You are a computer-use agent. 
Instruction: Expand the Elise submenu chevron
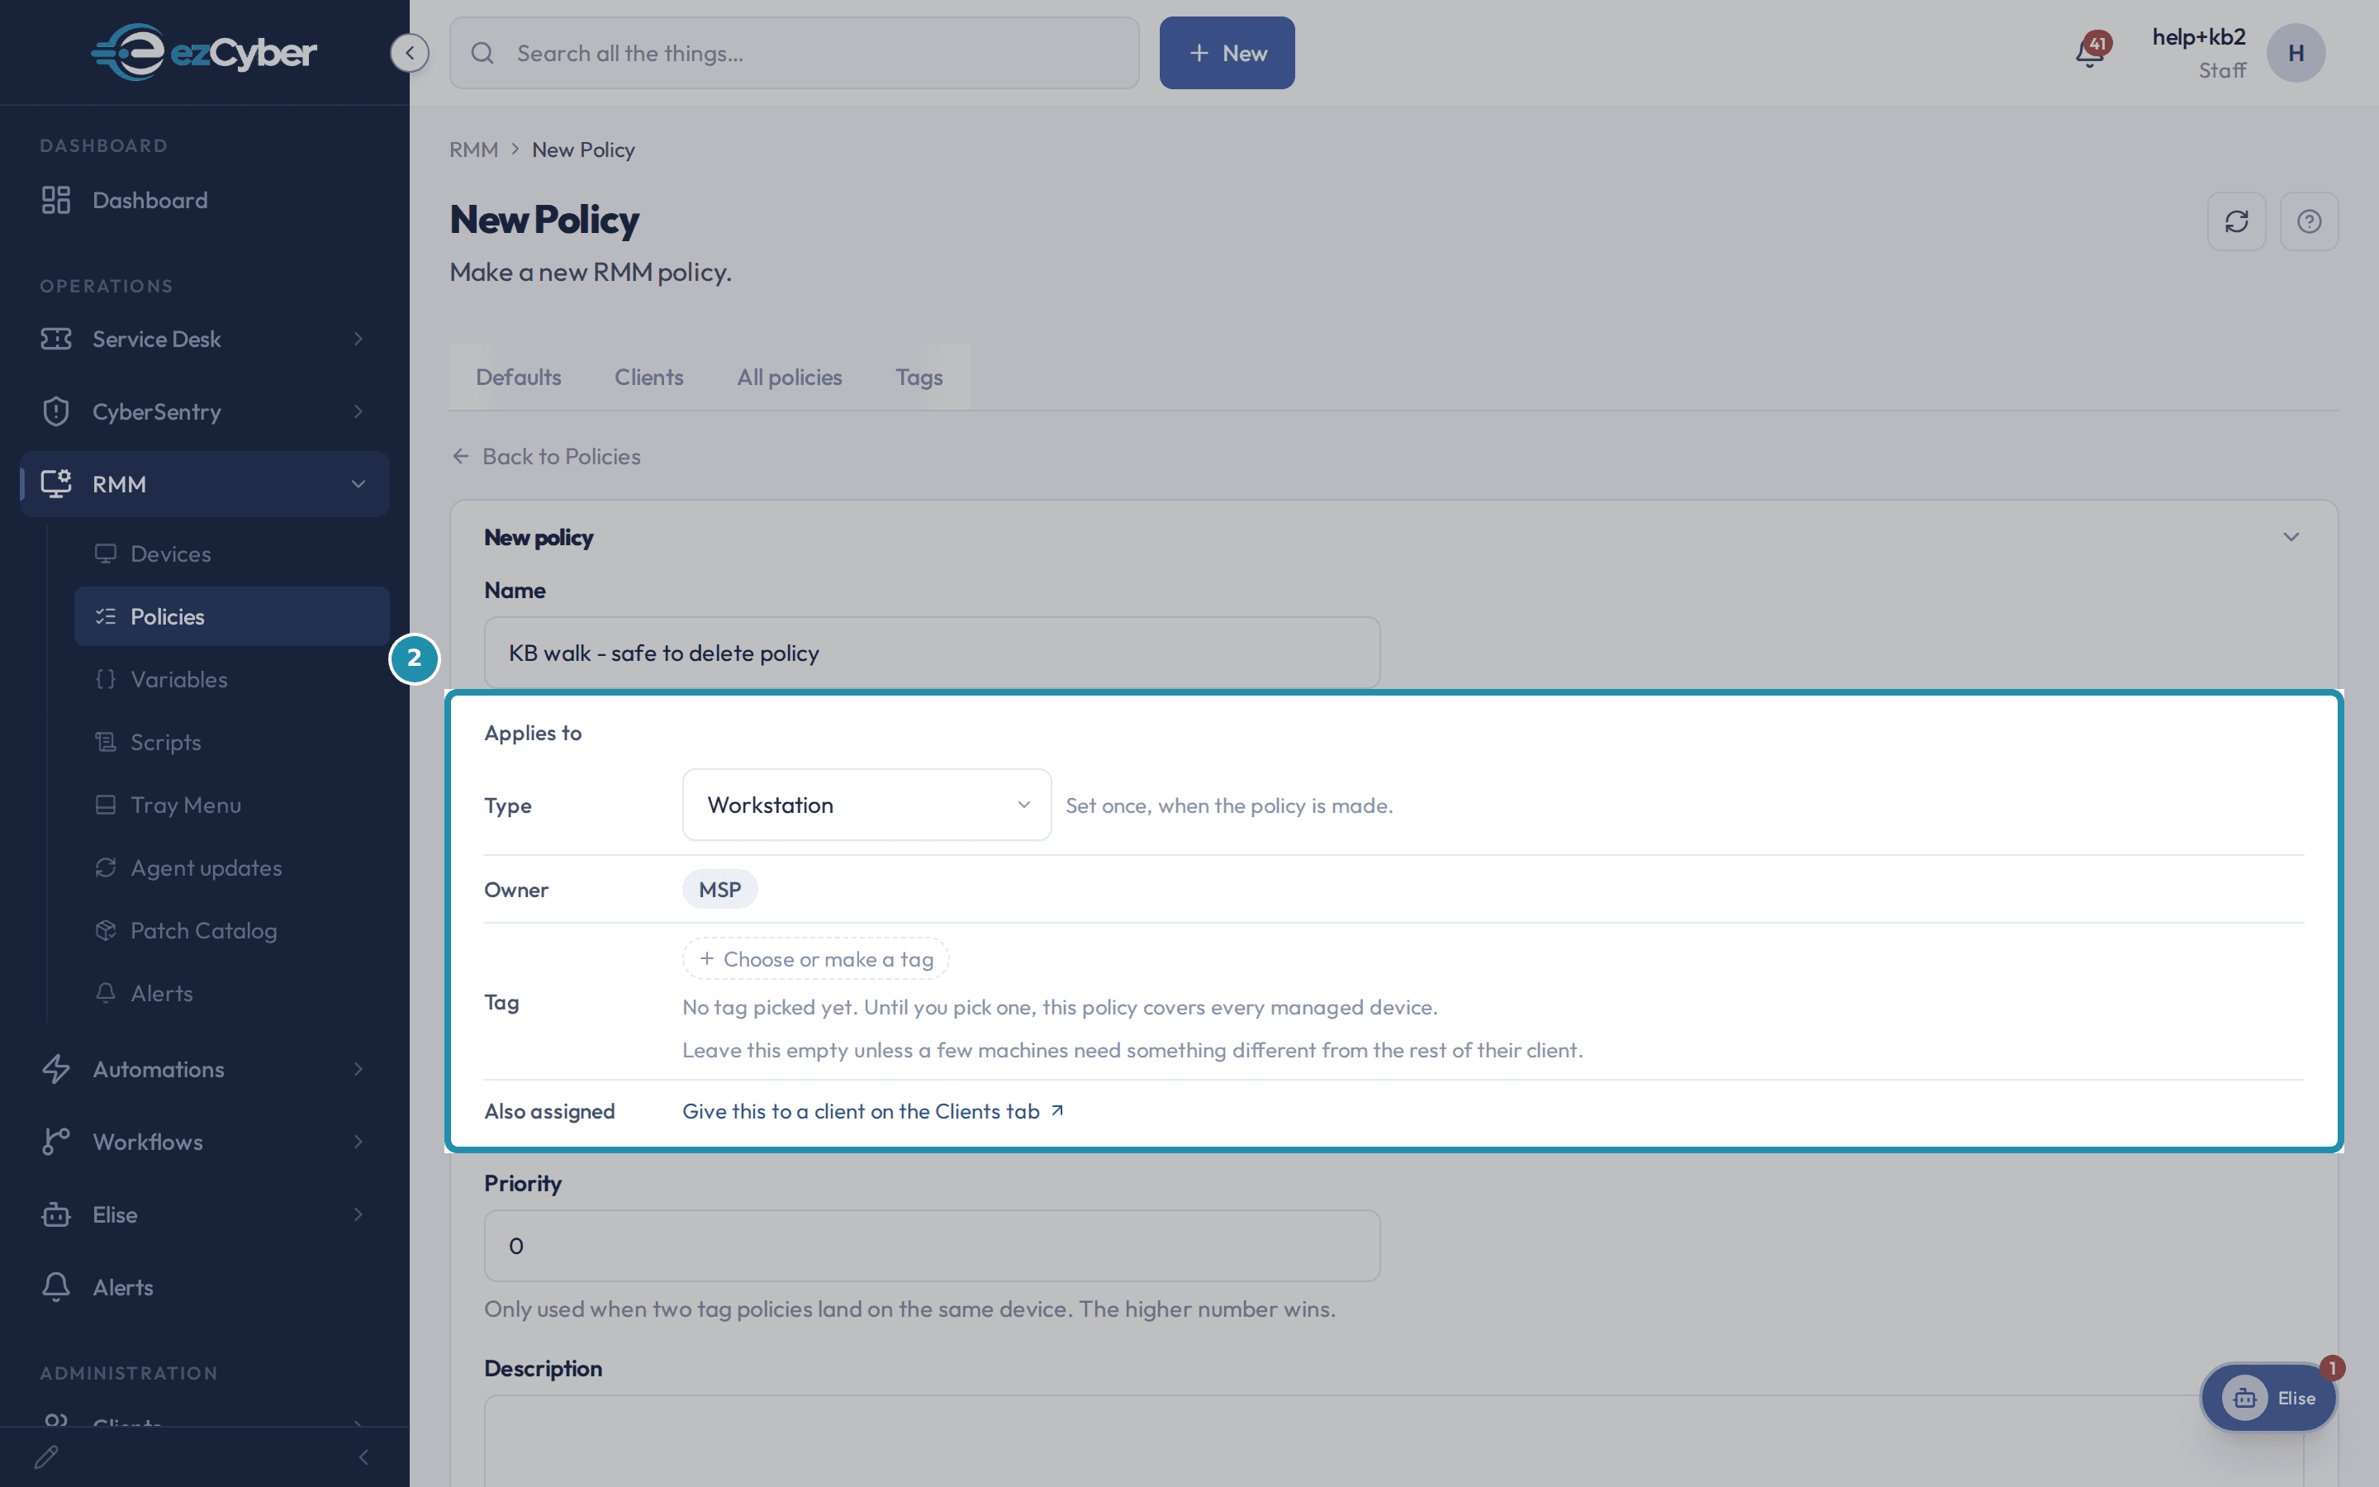358,1214
